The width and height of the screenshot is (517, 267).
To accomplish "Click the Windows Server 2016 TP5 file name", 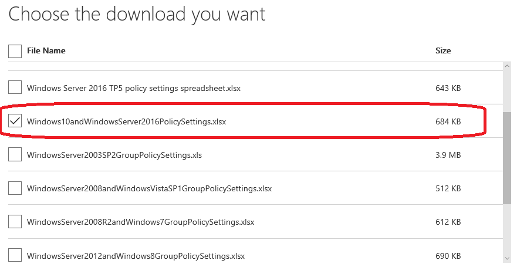I will [x=134, y=88].
